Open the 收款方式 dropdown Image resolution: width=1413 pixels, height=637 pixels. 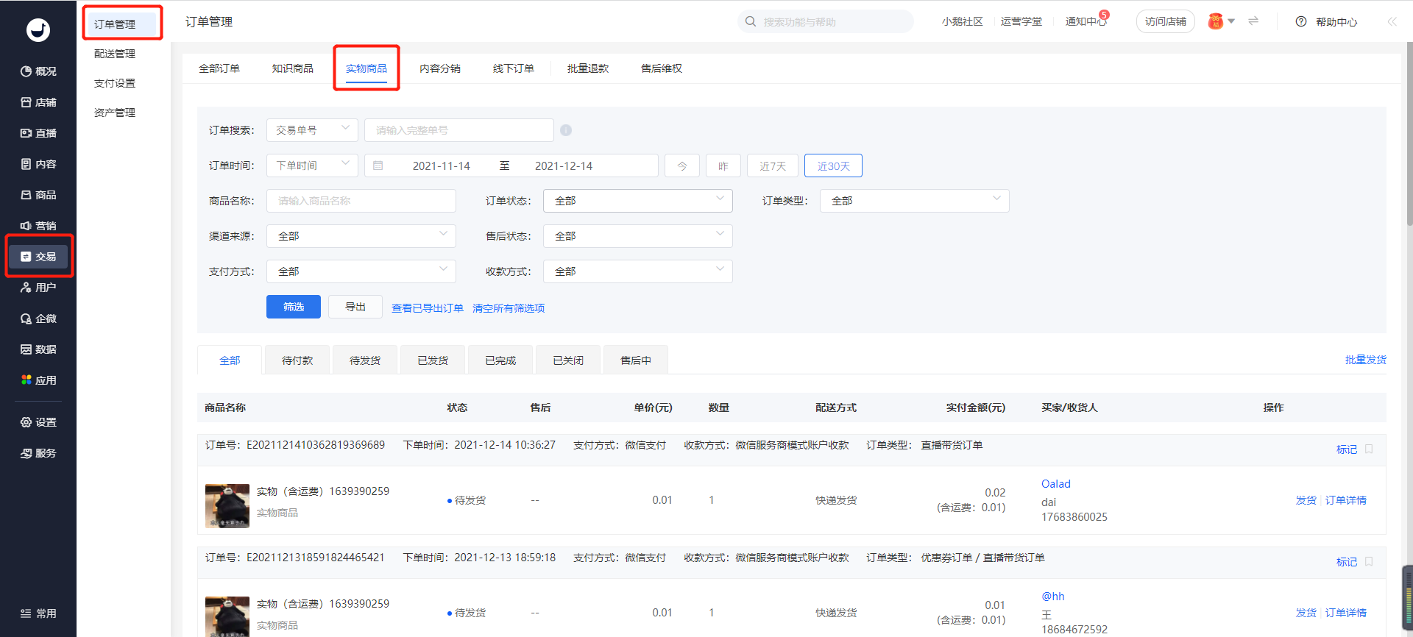638,271
